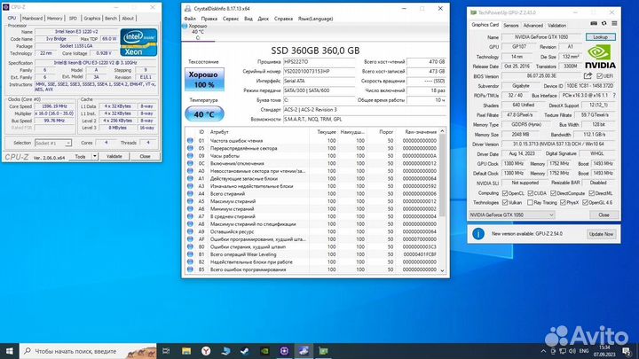Toggle the Vulkan checkbox
This screenshot has height=359, width=639.
point(505,202)
